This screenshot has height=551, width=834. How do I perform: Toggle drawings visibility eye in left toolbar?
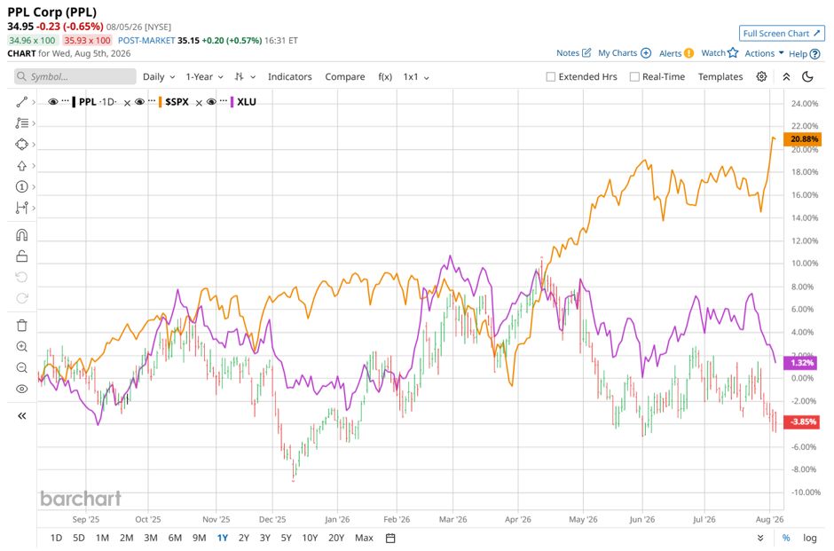22,389
